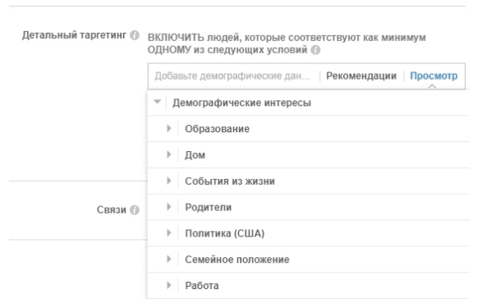The image size is (482, 308).
Task: Focus the Добавьте демографические данные input field
Action: tap(232, 76)
